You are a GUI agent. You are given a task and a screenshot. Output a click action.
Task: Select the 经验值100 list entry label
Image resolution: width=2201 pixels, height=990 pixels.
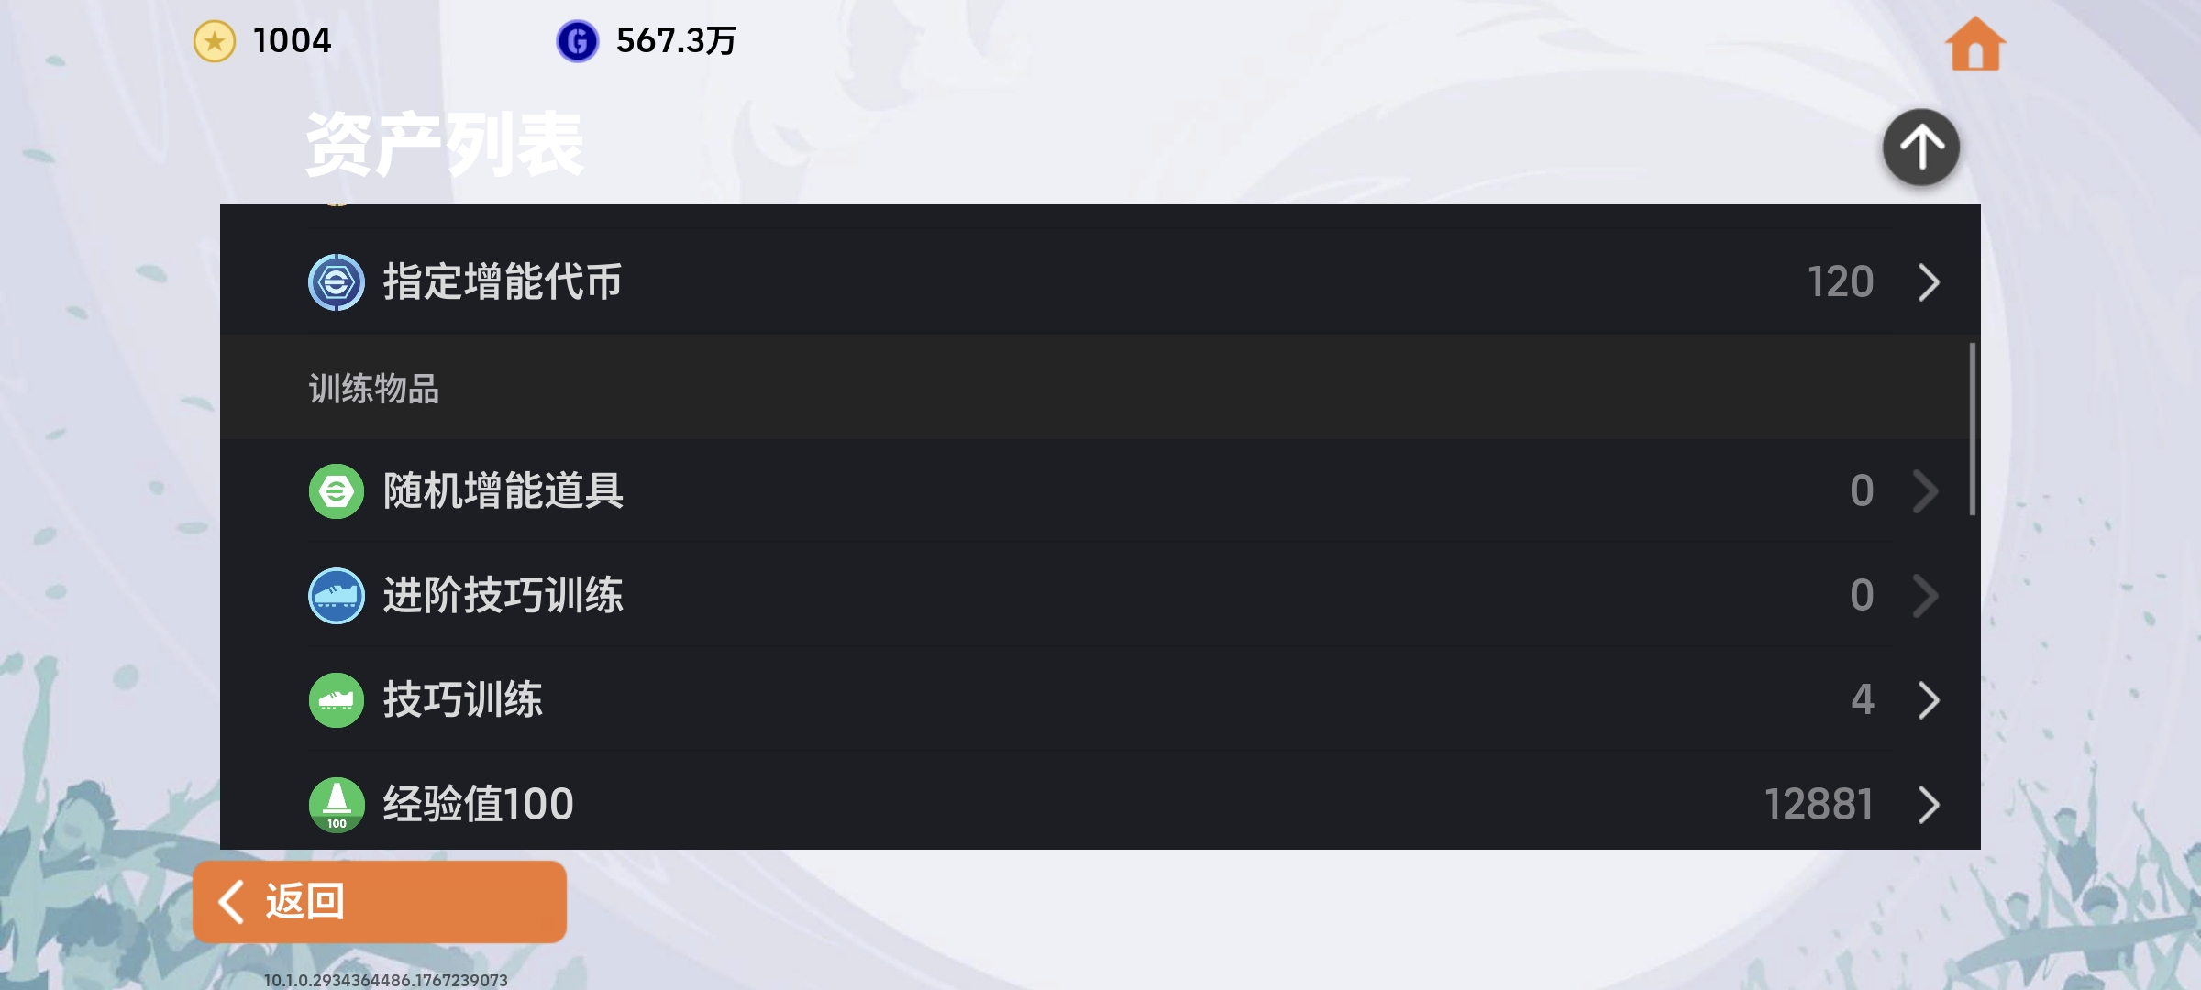[478, 805]
